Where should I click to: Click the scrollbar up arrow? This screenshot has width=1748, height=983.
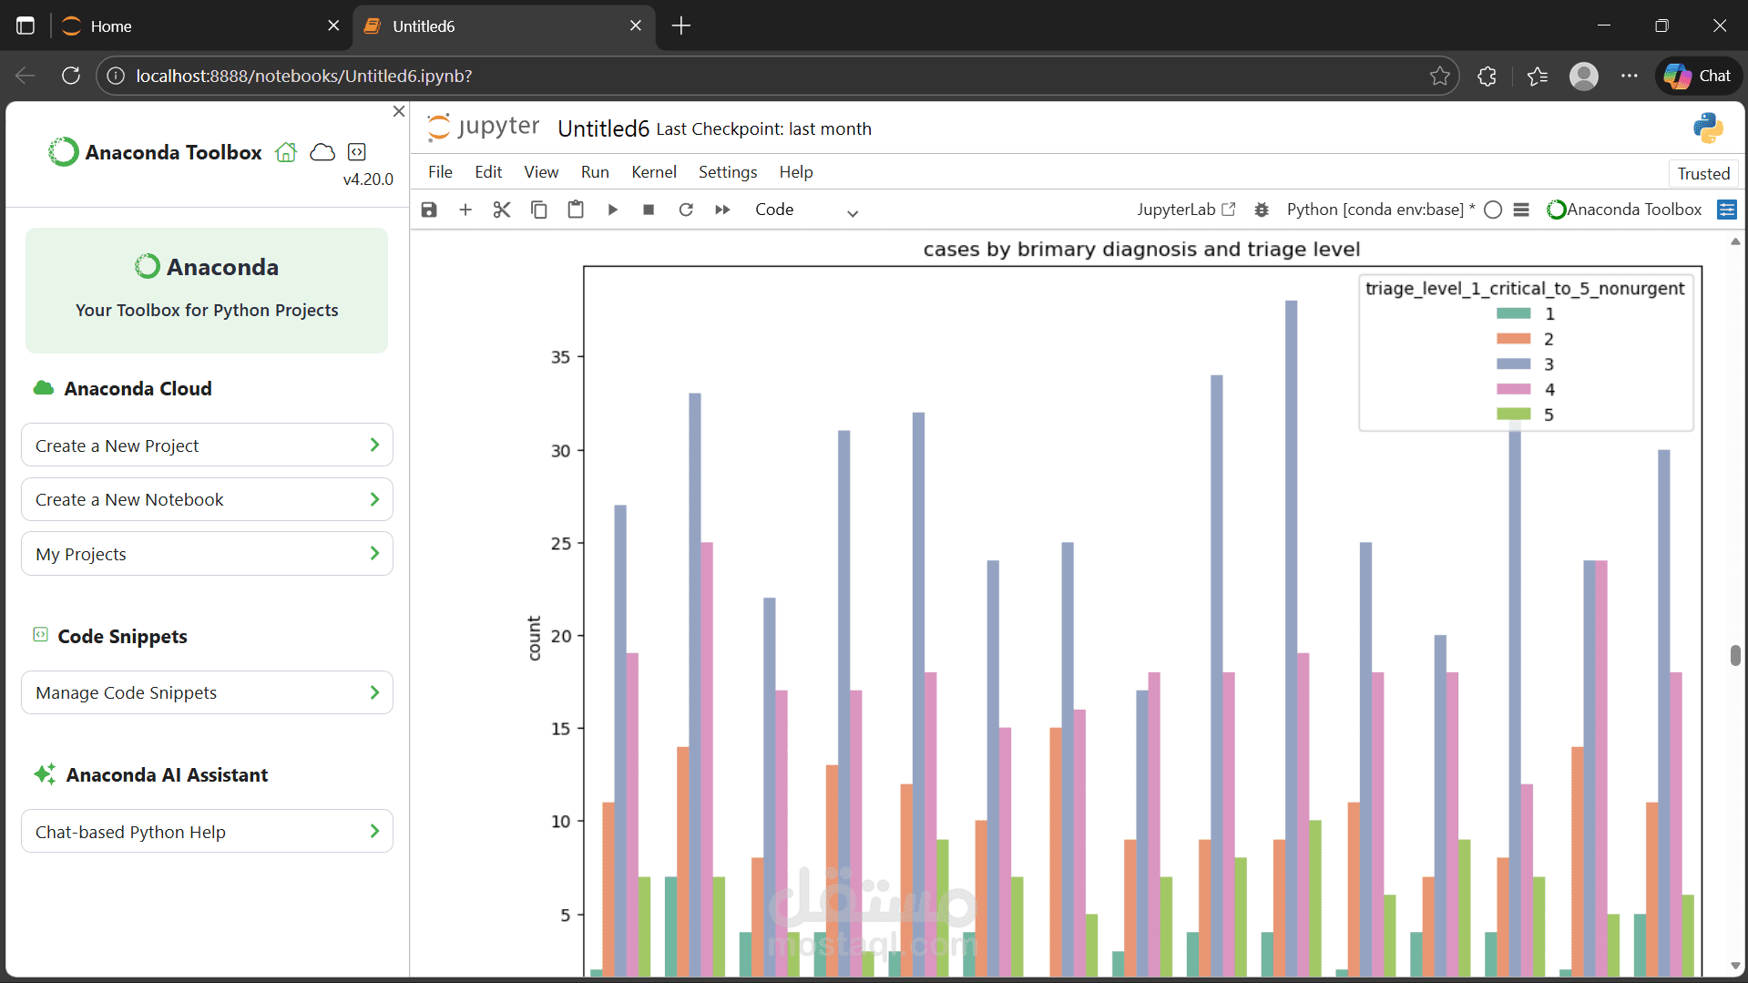pos(1735,241)
